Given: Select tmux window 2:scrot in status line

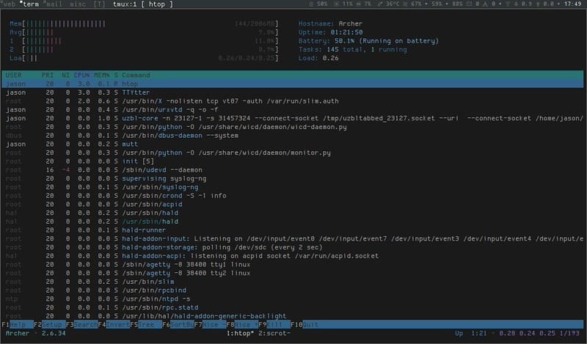Looking at the screenshot, I should point(274,333).
